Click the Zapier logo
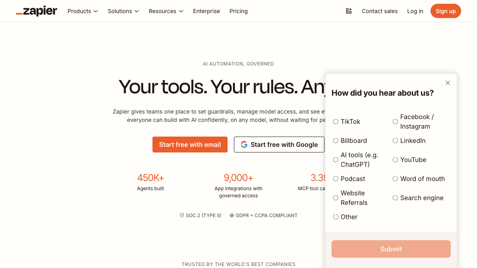This screenshot has width=477, height=268. coord(36,11)
